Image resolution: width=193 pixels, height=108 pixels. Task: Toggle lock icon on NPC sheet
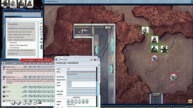coord(91,60)
